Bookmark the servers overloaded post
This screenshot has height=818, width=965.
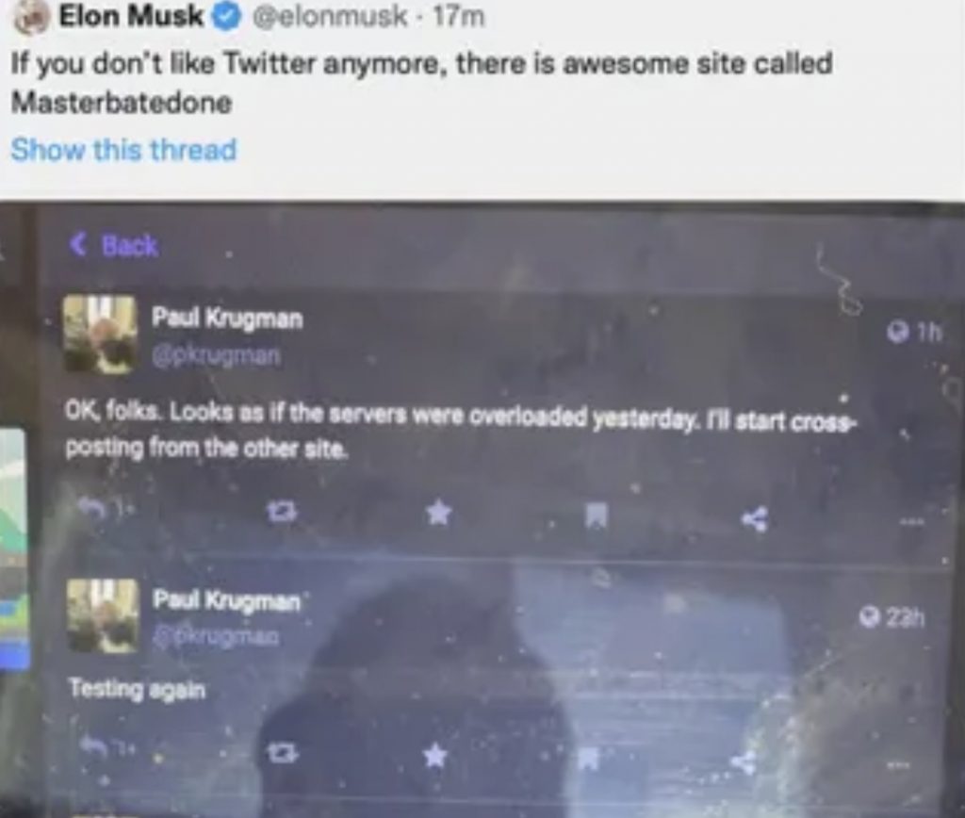(x=597, y=515)
